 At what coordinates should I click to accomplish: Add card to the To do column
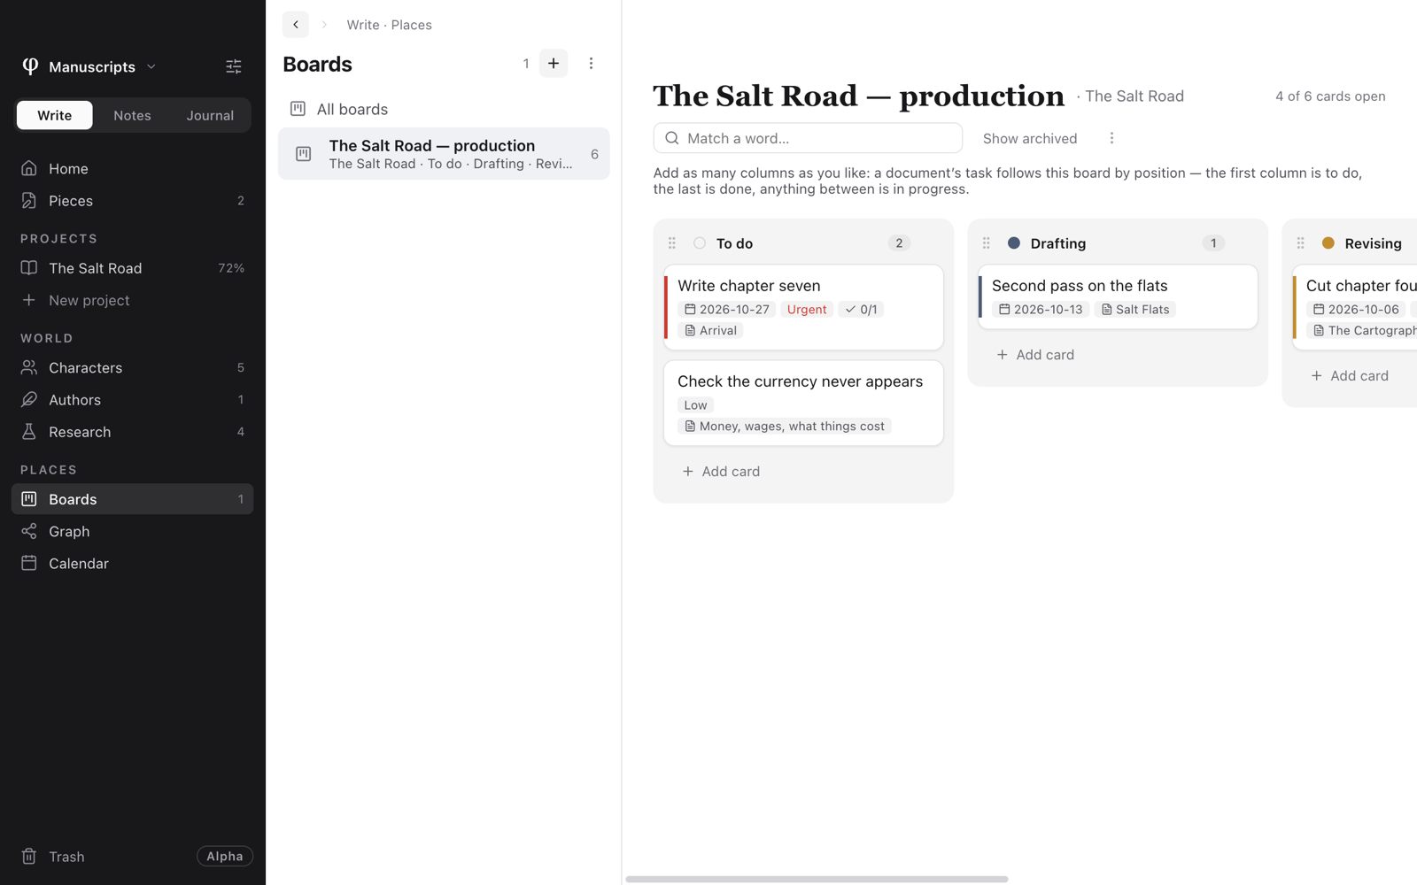click(721, 472)
